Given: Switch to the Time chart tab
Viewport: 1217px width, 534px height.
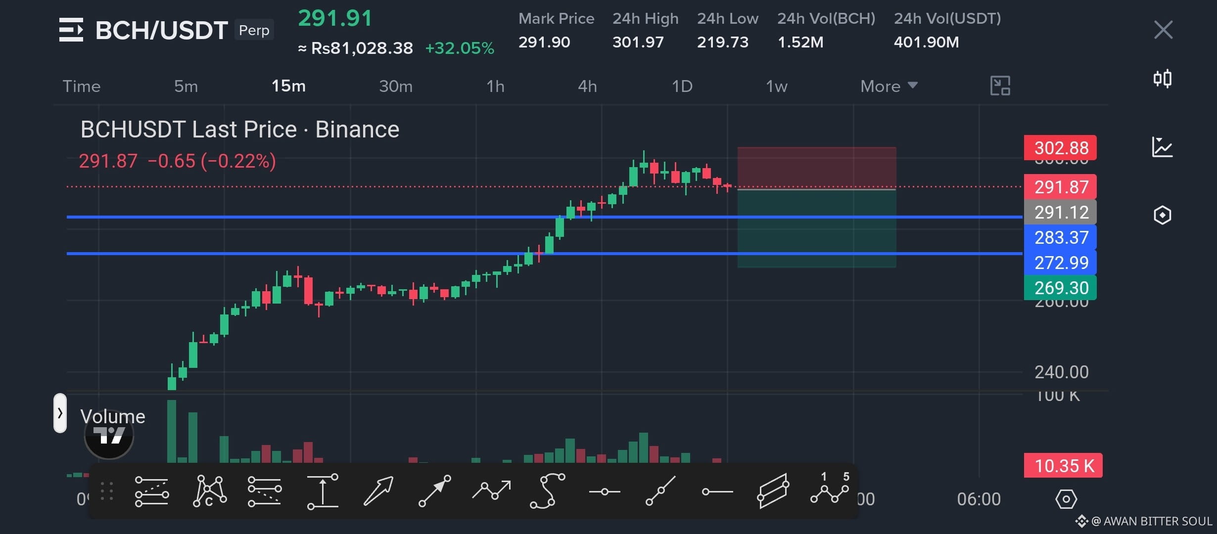Looking at the screenshot, I should coord(82,86).
